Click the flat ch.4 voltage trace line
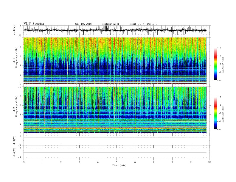The width and height of the screenshot is (236, 182). [115, 153]
